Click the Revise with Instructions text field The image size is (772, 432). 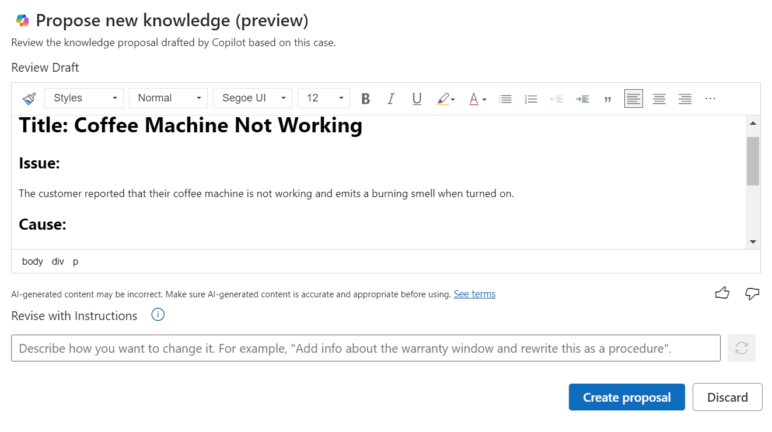pyautogui.click(x=365, y=348)
